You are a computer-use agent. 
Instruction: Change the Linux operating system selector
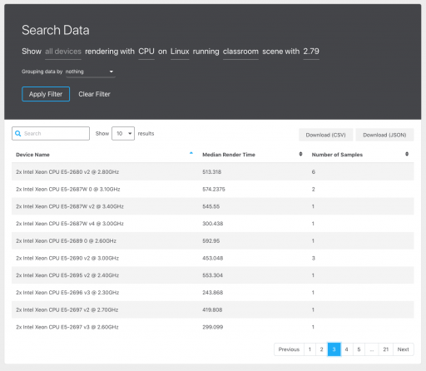[180, 52]
